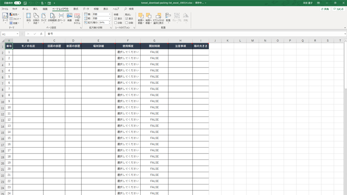
Task: Open the テーマ (Themes) gallery
Action: tap(5, 17)
